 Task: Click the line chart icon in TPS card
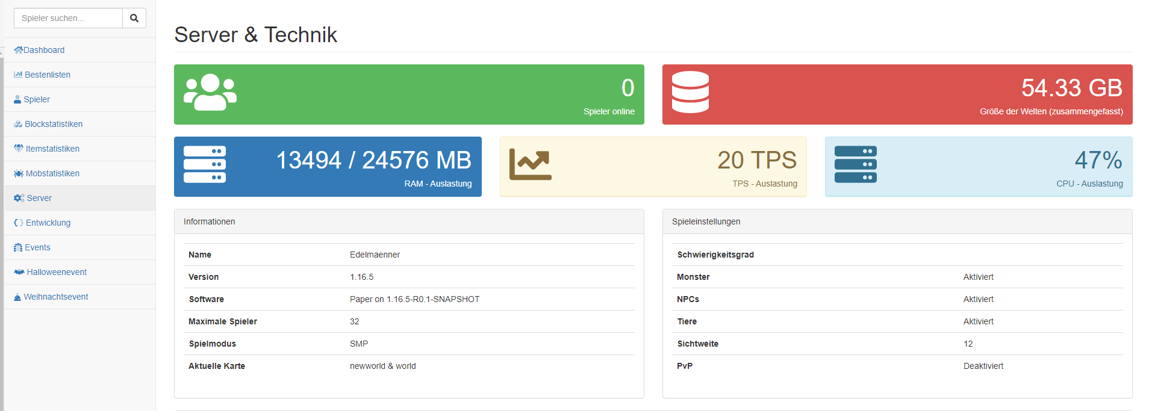[x=531, y=164]
